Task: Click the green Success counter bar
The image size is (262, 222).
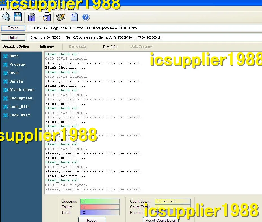Action: point(100,201)
